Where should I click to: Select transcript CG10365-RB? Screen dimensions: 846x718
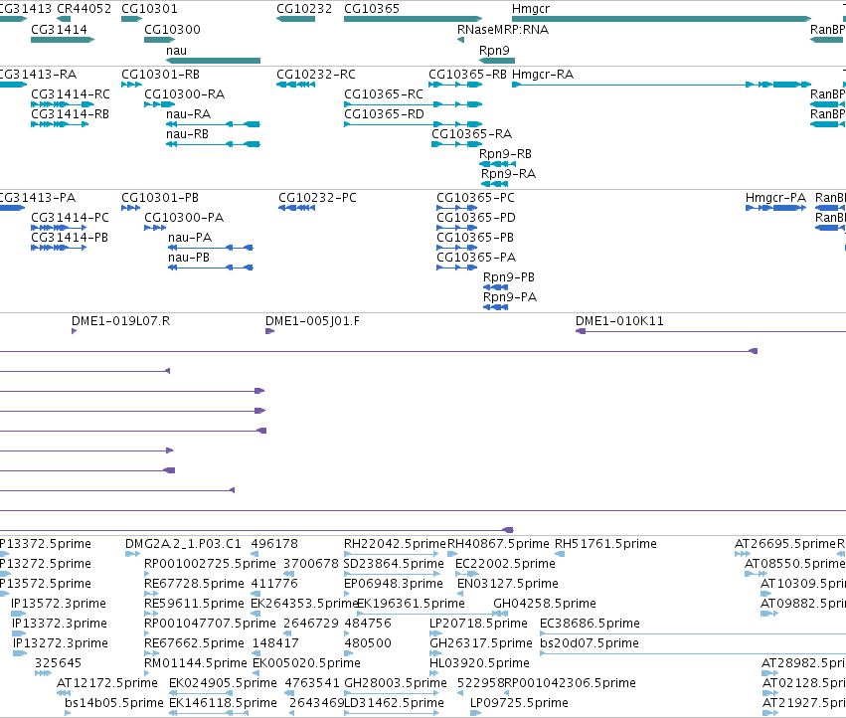(455, 85)
